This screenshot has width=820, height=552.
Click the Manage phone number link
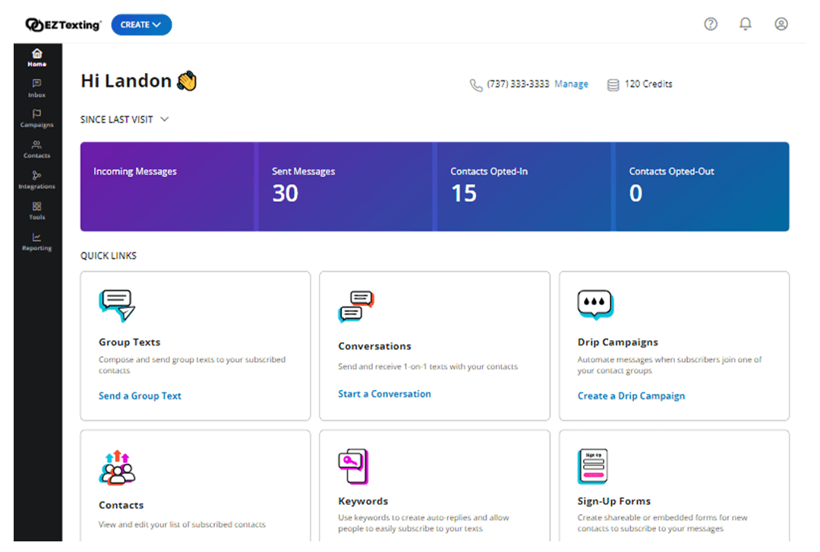pyautogui.click(x=571, y=84)
